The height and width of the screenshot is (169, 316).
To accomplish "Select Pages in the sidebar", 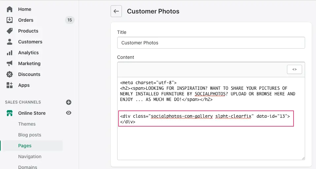I will click(25, 146).
